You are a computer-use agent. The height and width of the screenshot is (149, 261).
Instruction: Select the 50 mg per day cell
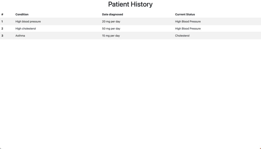click(111, 29)
